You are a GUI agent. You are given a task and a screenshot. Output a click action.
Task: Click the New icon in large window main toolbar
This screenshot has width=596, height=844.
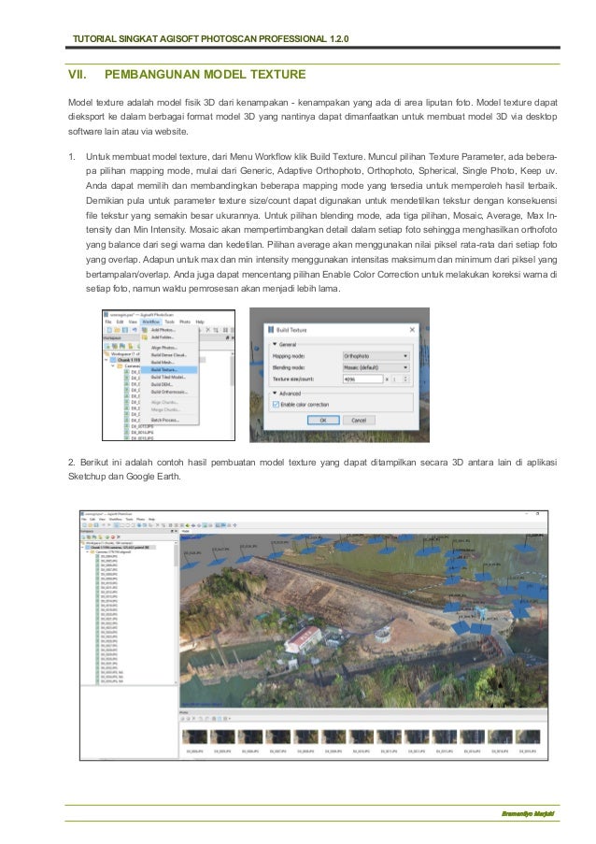tap(84, 524)
